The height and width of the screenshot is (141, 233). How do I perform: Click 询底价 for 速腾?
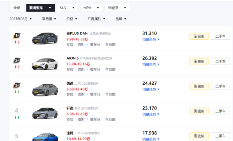(x=199, y=136)
